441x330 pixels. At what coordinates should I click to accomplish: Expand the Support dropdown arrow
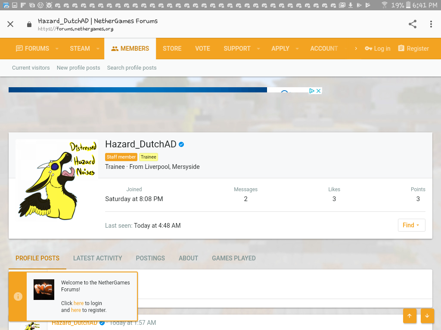(x=258, y=49)
